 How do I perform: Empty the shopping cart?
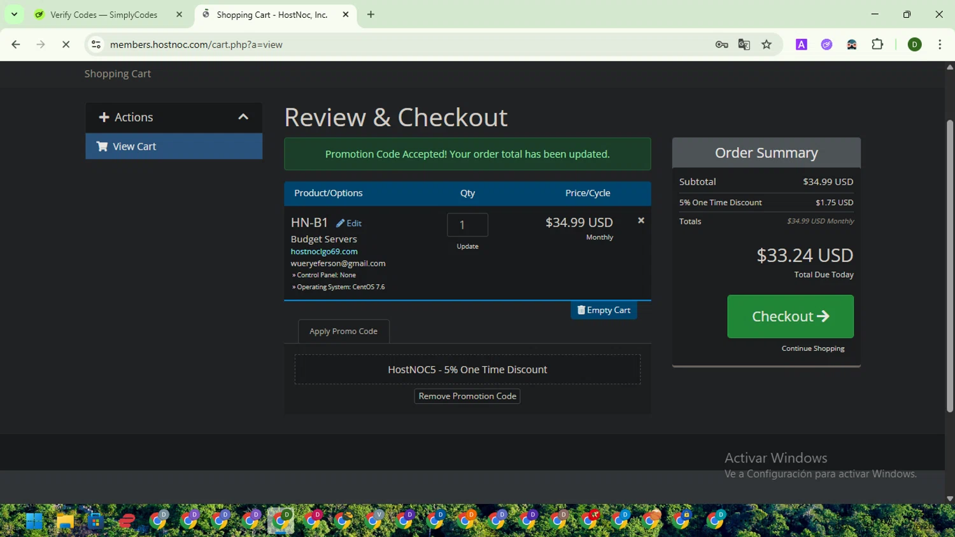coord(604,310)
